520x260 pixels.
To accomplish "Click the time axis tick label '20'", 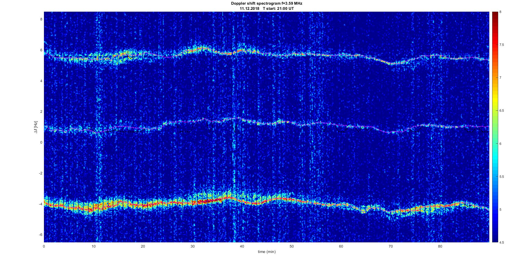I will pos(143,246).
